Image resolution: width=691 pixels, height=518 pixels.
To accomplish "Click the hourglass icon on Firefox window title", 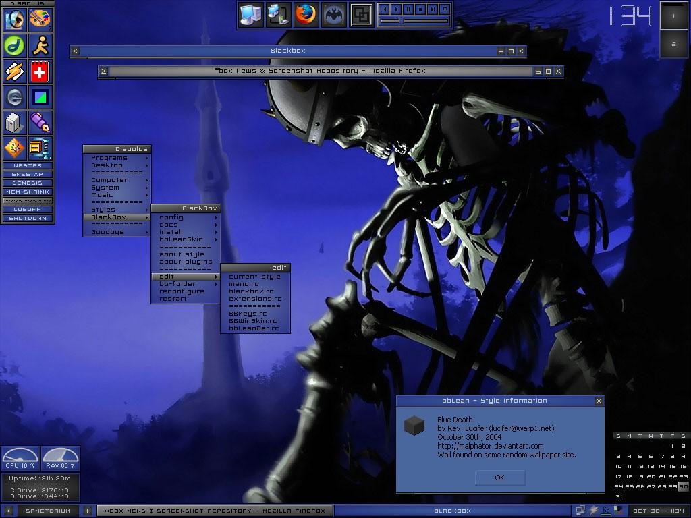I will pos(103,71).
